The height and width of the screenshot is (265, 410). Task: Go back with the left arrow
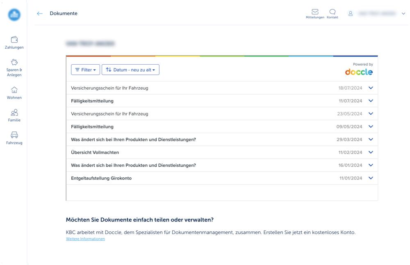[x=40, y=14]
